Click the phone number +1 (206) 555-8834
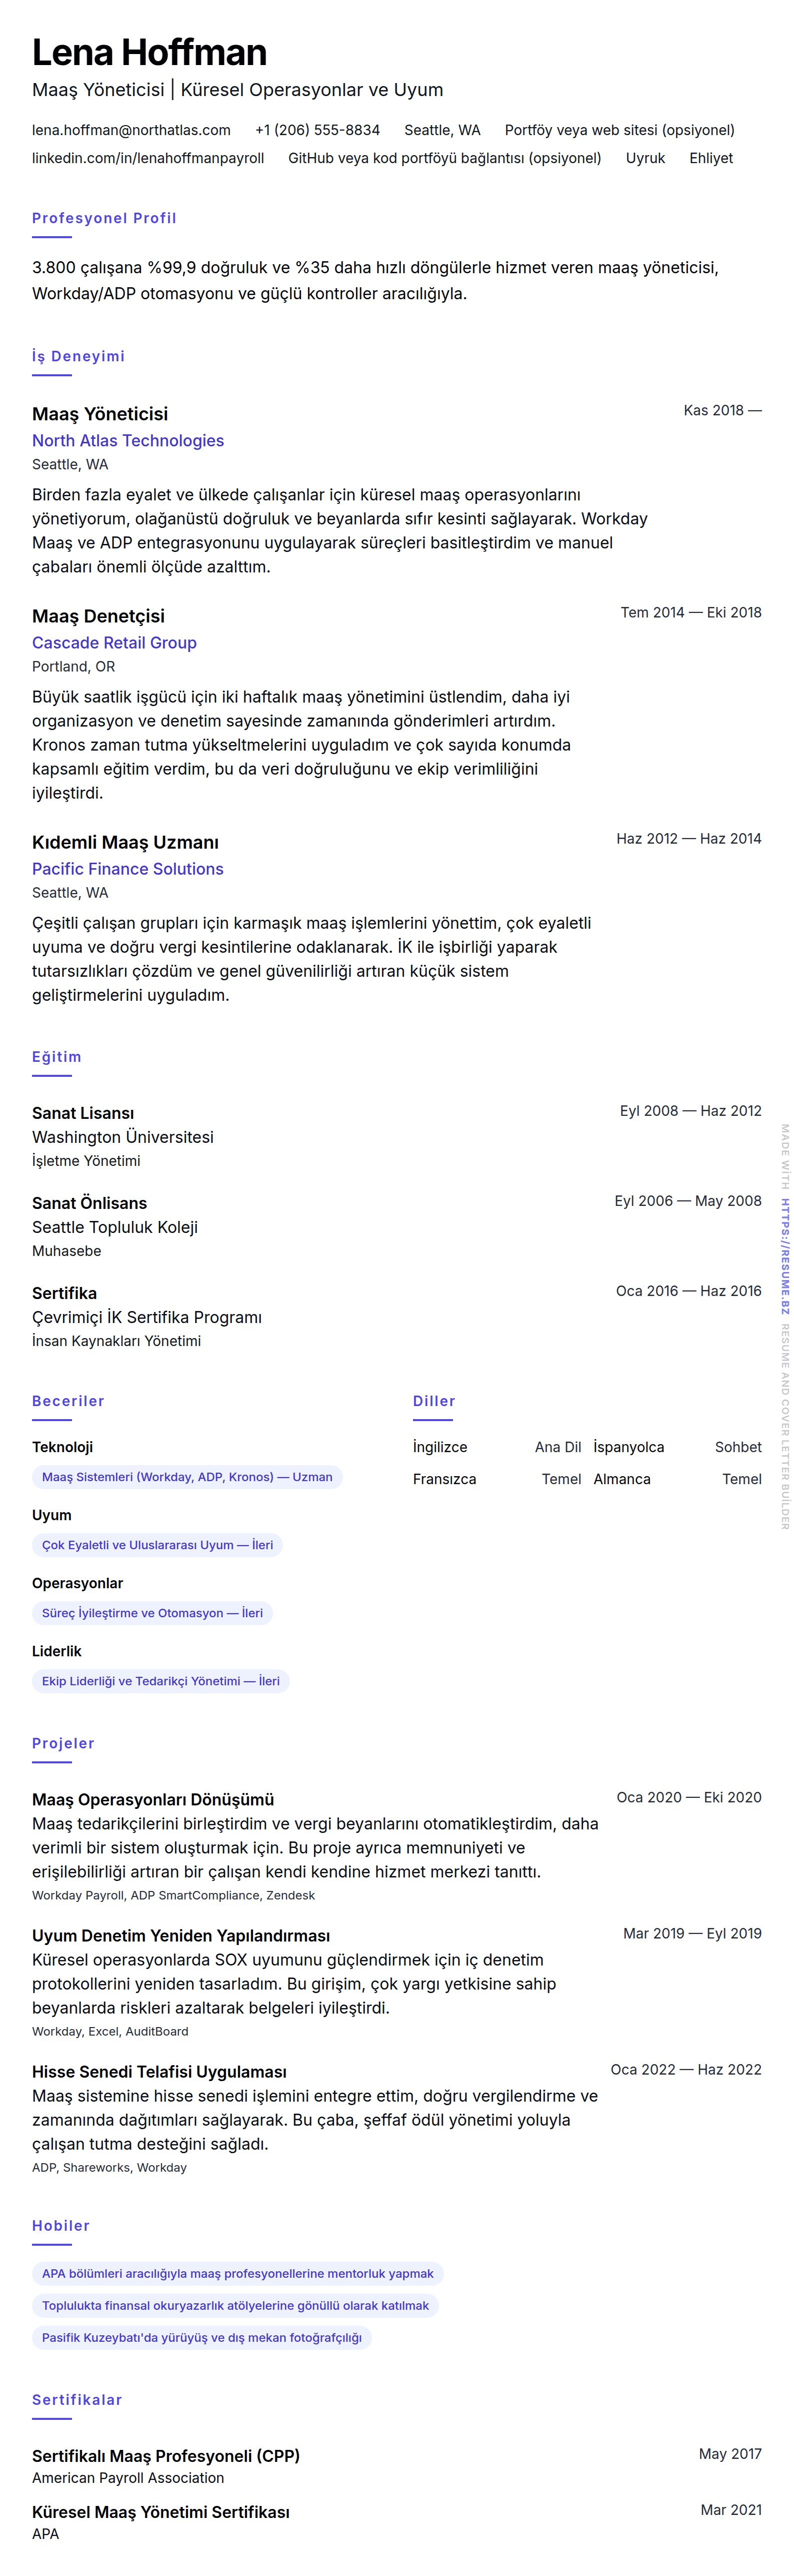 pyautogui.click(x=316, y=130)
